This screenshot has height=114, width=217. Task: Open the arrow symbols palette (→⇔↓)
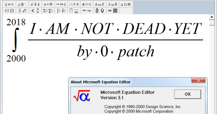[61, 5]
